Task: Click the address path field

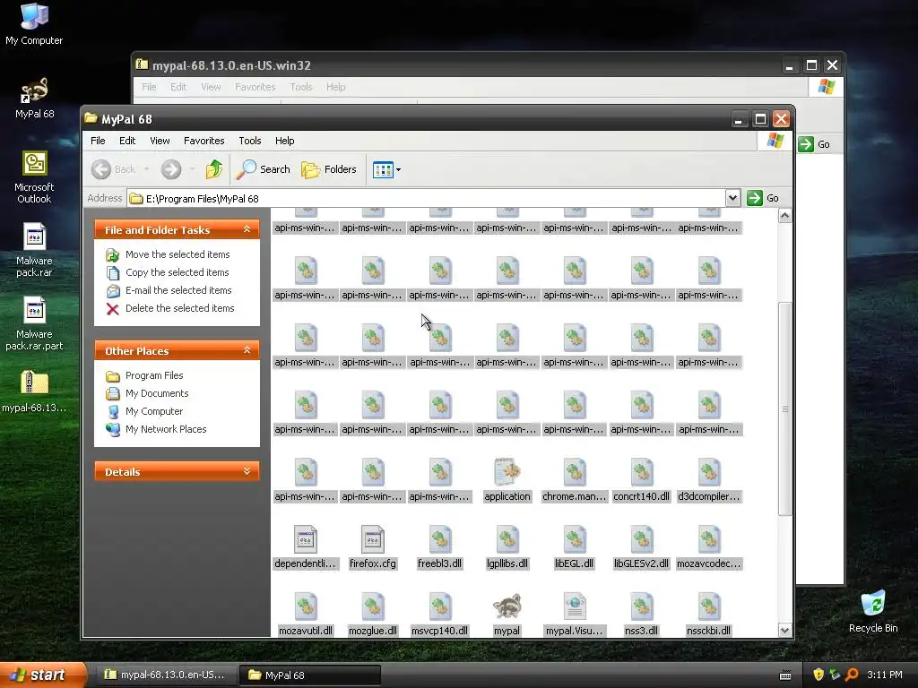Action: pos(426,198)
